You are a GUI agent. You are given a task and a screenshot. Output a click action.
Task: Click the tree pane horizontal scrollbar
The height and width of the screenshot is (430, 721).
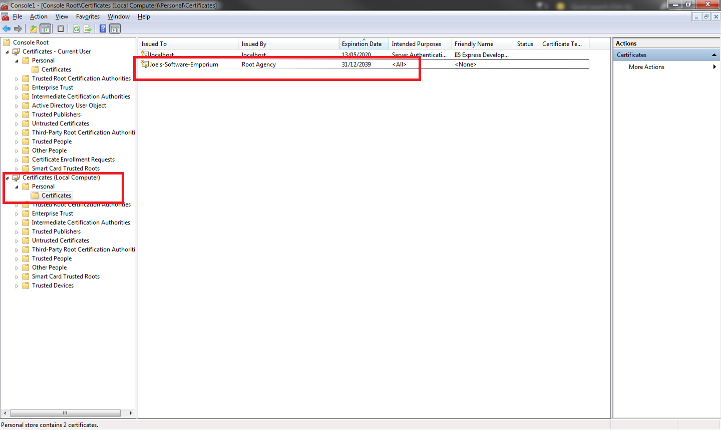click(65, 413)
